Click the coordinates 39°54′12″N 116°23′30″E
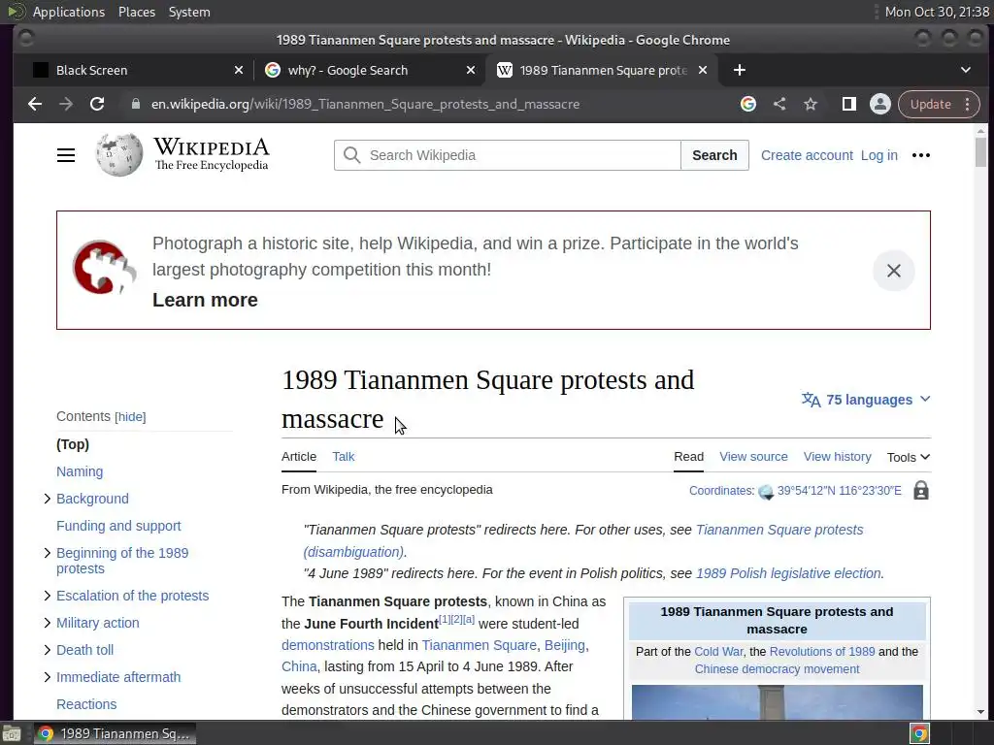This screenshot has height=745, width=994. coord(839,490)
